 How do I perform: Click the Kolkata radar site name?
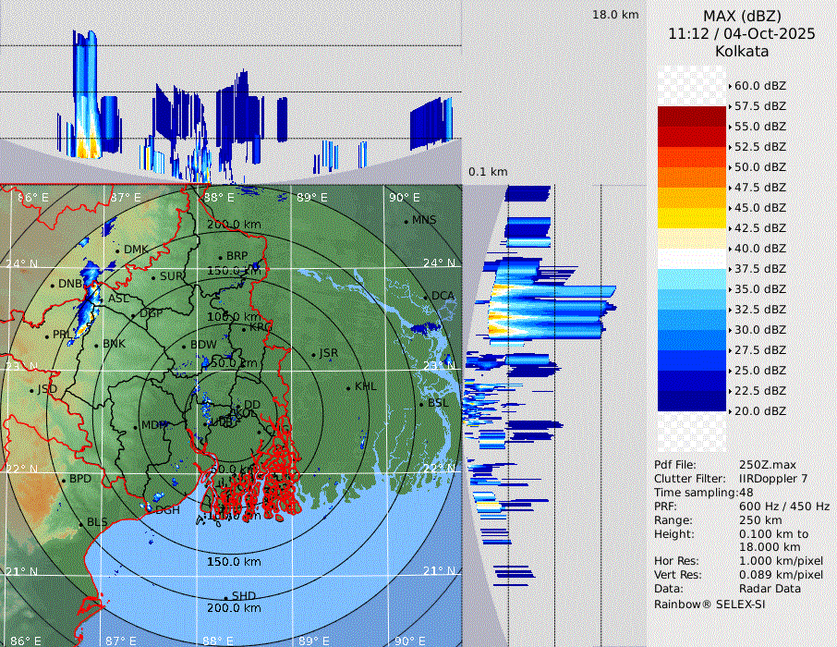742,51
